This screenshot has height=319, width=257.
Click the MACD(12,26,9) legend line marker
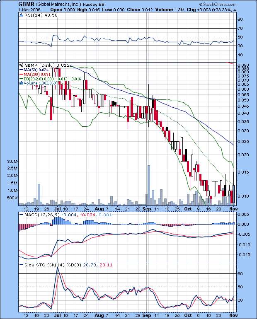tap(21, 215)
